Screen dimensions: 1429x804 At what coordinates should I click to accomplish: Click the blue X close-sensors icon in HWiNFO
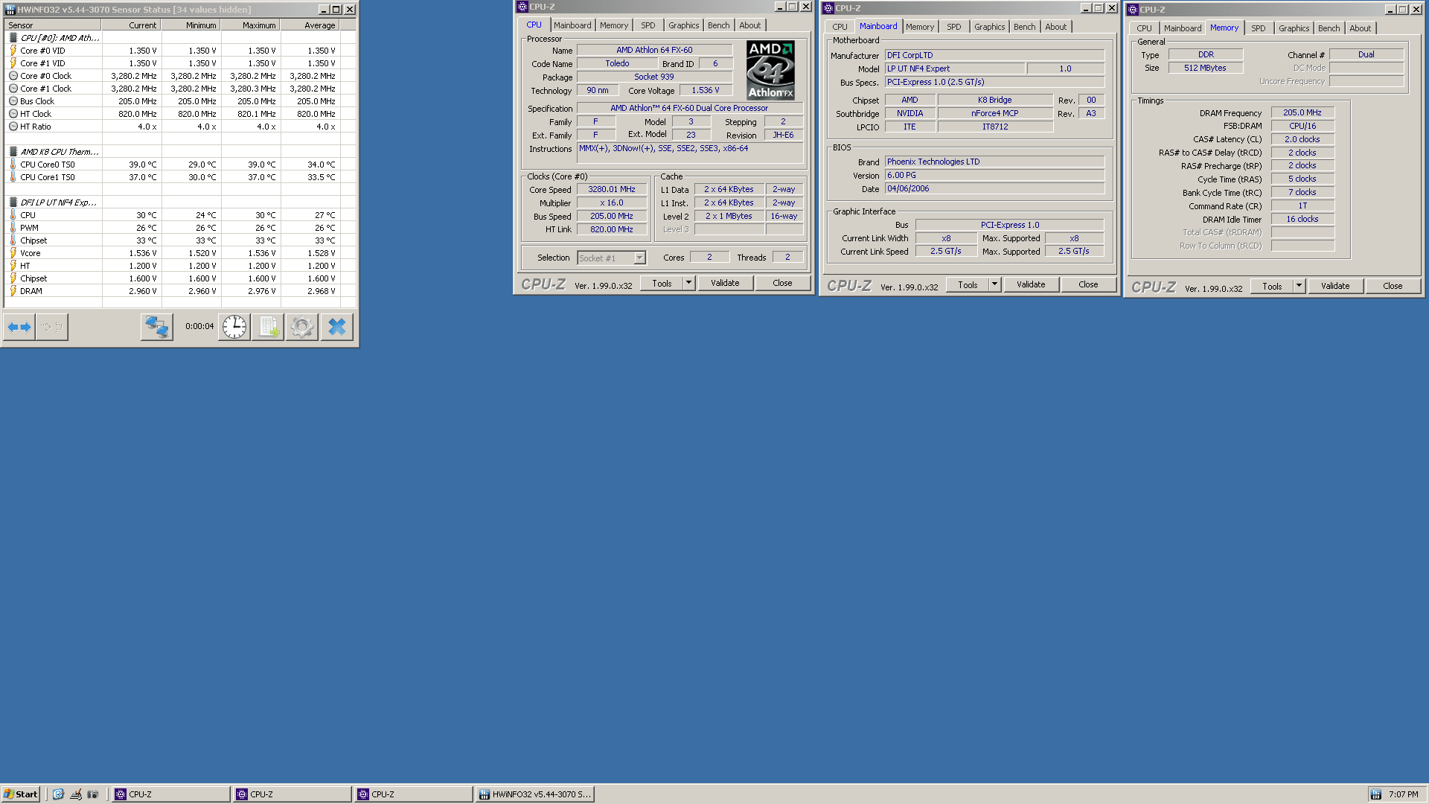tap(336, 327)
